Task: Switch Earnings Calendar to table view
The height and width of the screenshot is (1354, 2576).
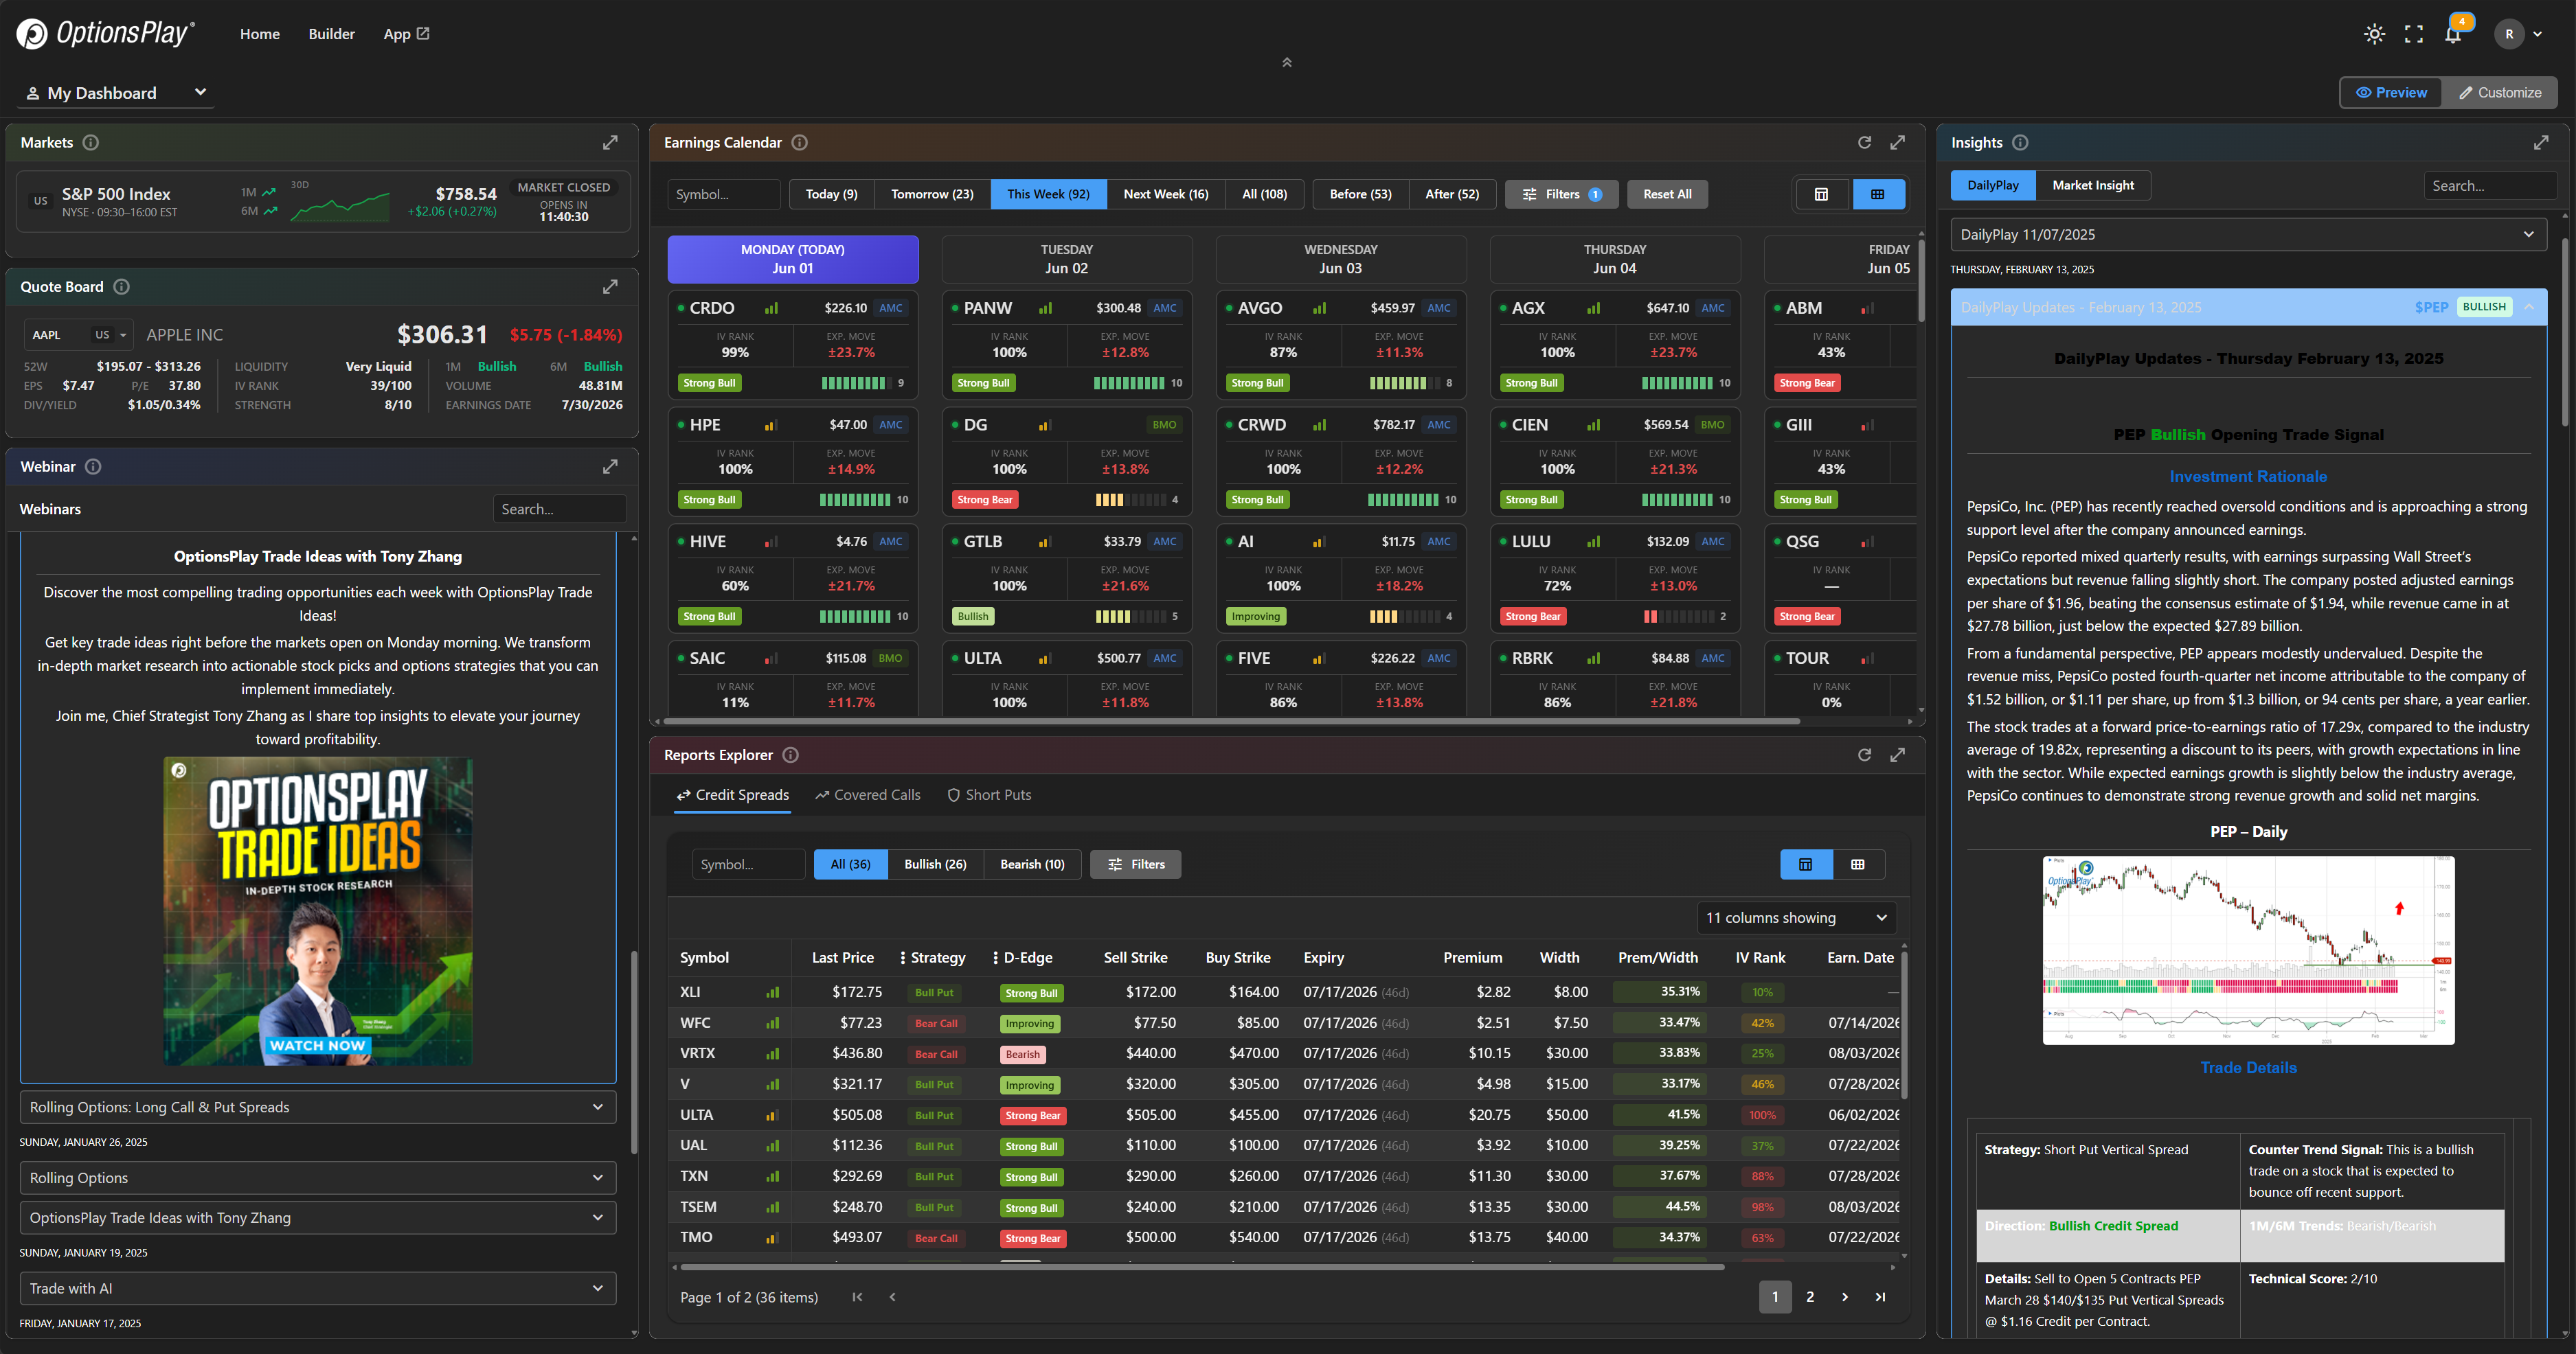Action: pos(1821,194)
